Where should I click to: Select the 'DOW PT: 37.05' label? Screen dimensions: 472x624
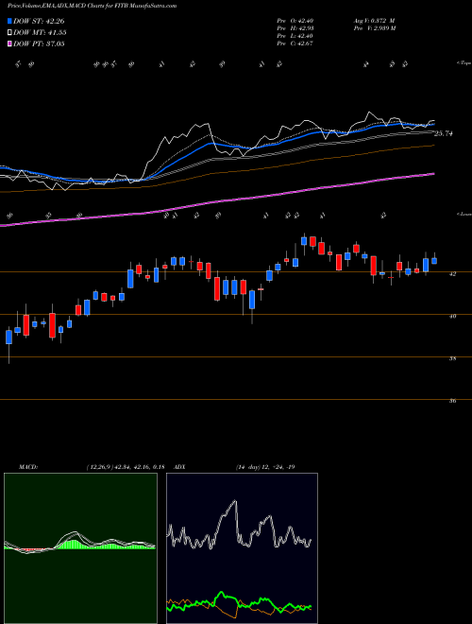click(39, 43)
